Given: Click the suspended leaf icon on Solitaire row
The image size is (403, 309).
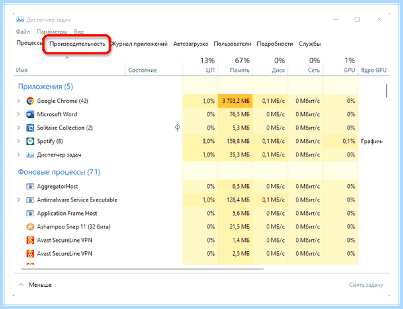Looking at the screenshot, I should (x=177, y=128).
